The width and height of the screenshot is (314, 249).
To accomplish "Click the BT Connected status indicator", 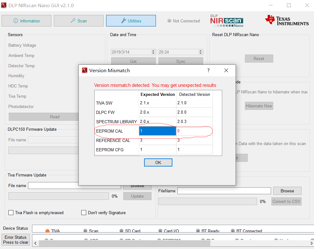I will click(233, 231).
